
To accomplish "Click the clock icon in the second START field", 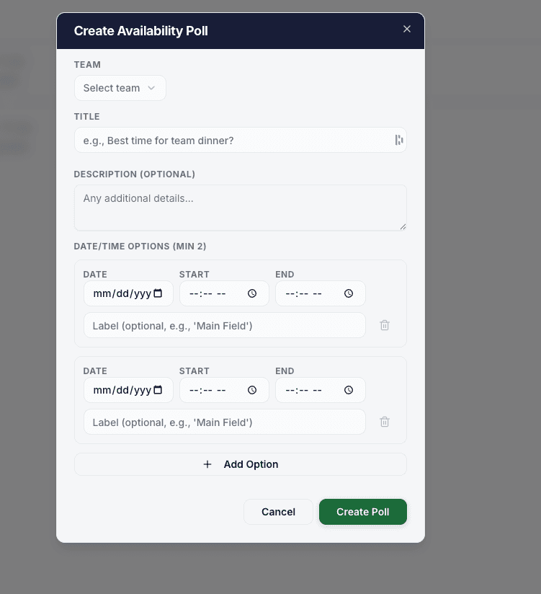I will [x=251, y=390].
